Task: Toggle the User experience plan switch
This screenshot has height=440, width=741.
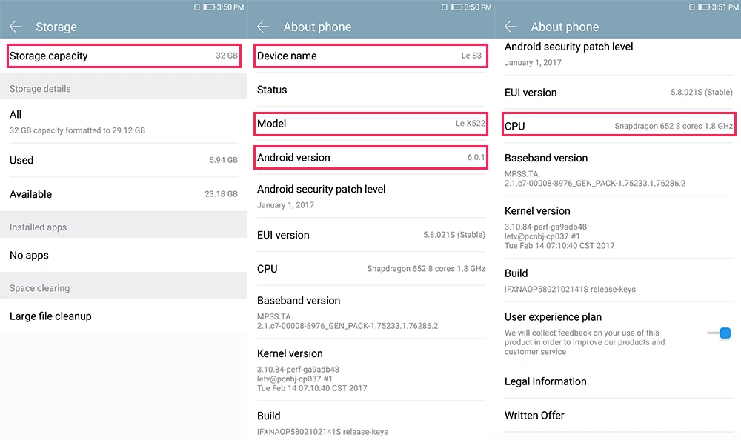Action: [x=720, y=333]
